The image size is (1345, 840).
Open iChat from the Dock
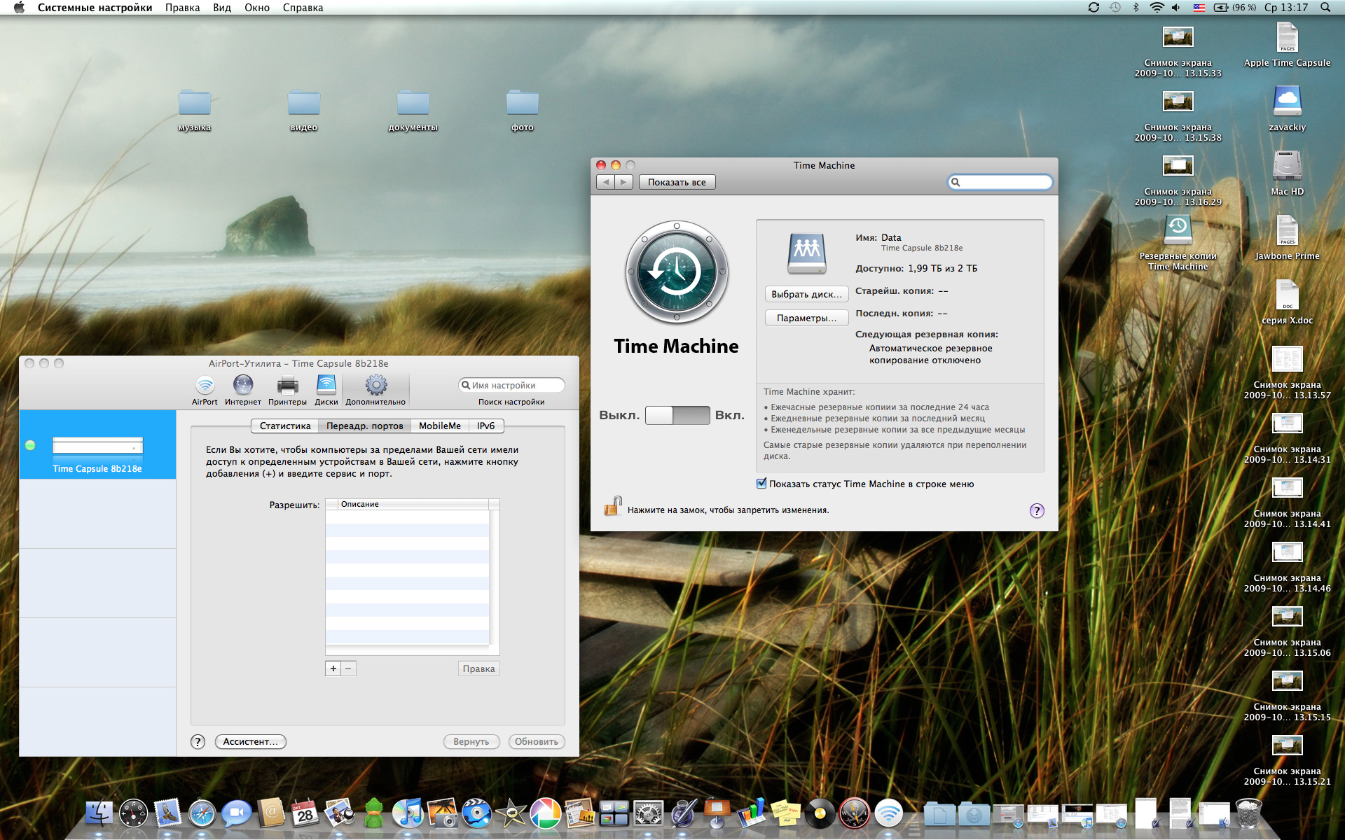[237, 813]
